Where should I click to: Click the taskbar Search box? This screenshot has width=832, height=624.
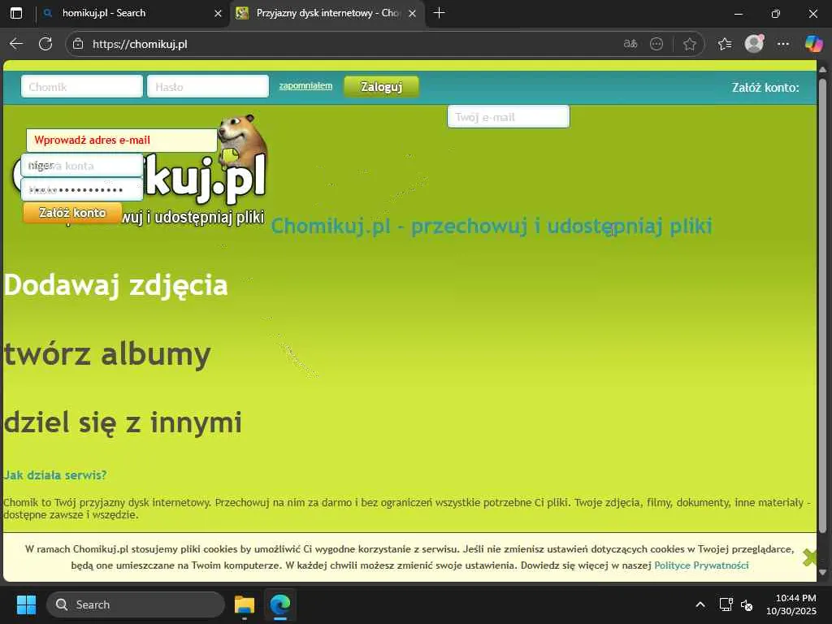point(136,604)
